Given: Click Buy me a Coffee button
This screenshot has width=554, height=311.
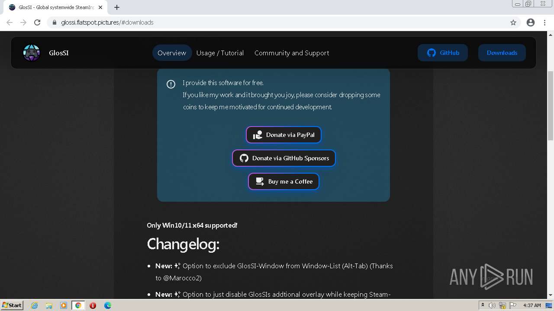Looking at the screenshot, I should click(x=283, y=181).
